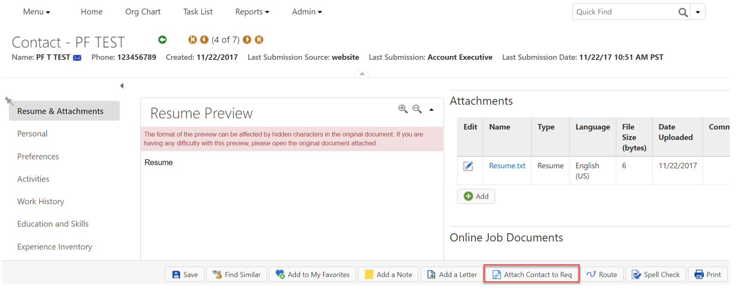Jump to last record navigation icon
Viewport: 742px width, 290px height.
(x=259, y=40)
